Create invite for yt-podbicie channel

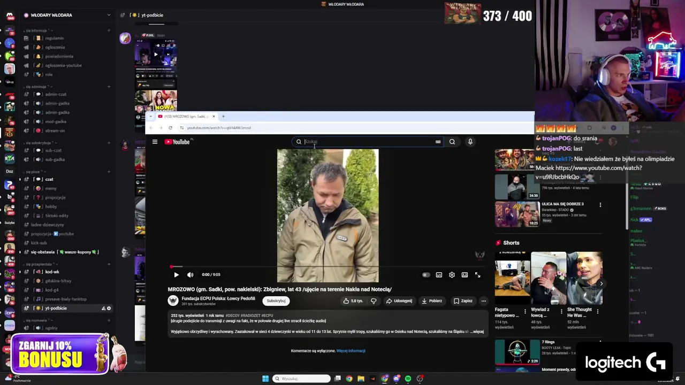click(103, 309)
